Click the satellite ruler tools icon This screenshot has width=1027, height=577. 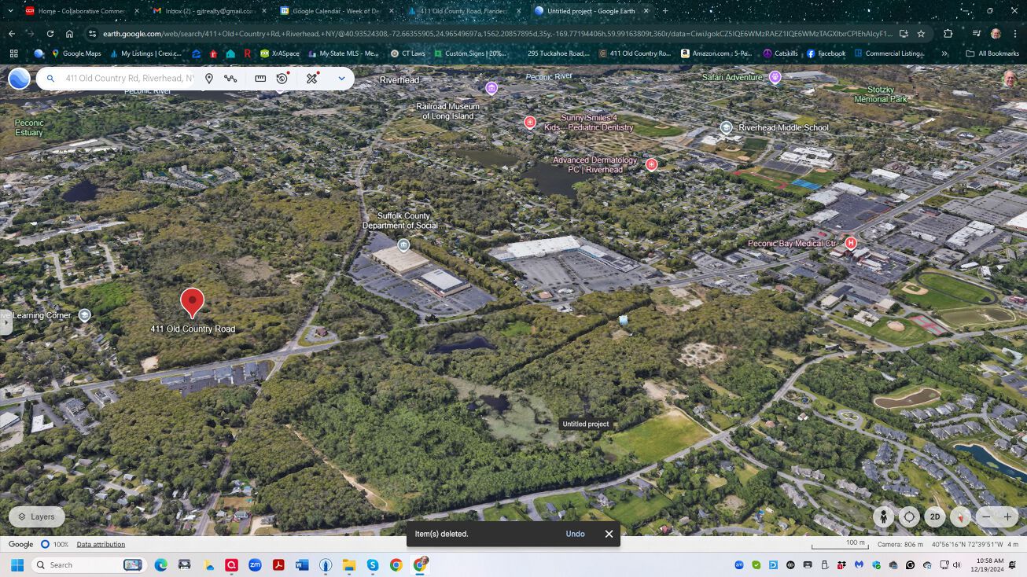pyautogui.click(x=312, y=79)
